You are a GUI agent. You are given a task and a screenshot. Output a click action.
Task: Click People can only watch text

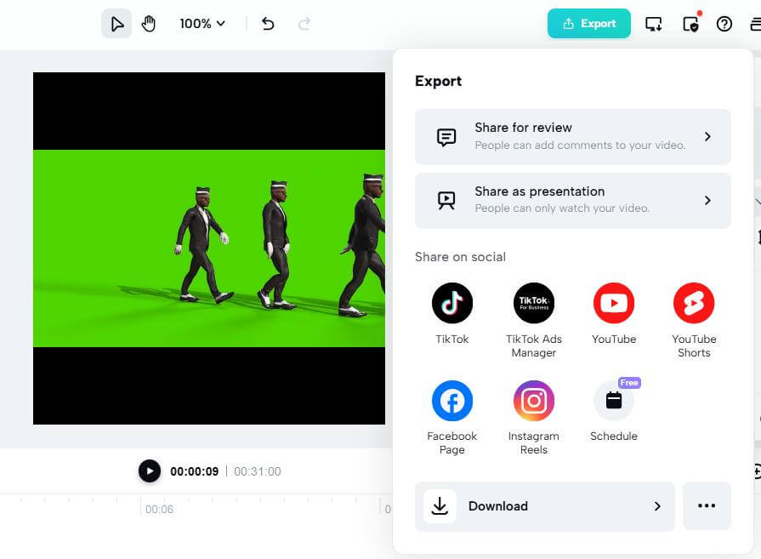[x=562, y=208]
